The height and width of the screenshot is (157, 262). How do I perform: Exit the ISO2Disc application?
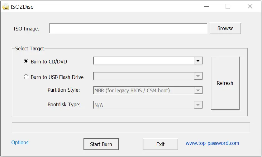(160, 144)
